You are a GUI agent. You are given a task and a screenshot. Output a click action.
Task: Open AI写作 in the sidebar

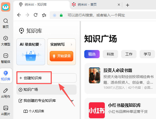(x=6, y=93)
